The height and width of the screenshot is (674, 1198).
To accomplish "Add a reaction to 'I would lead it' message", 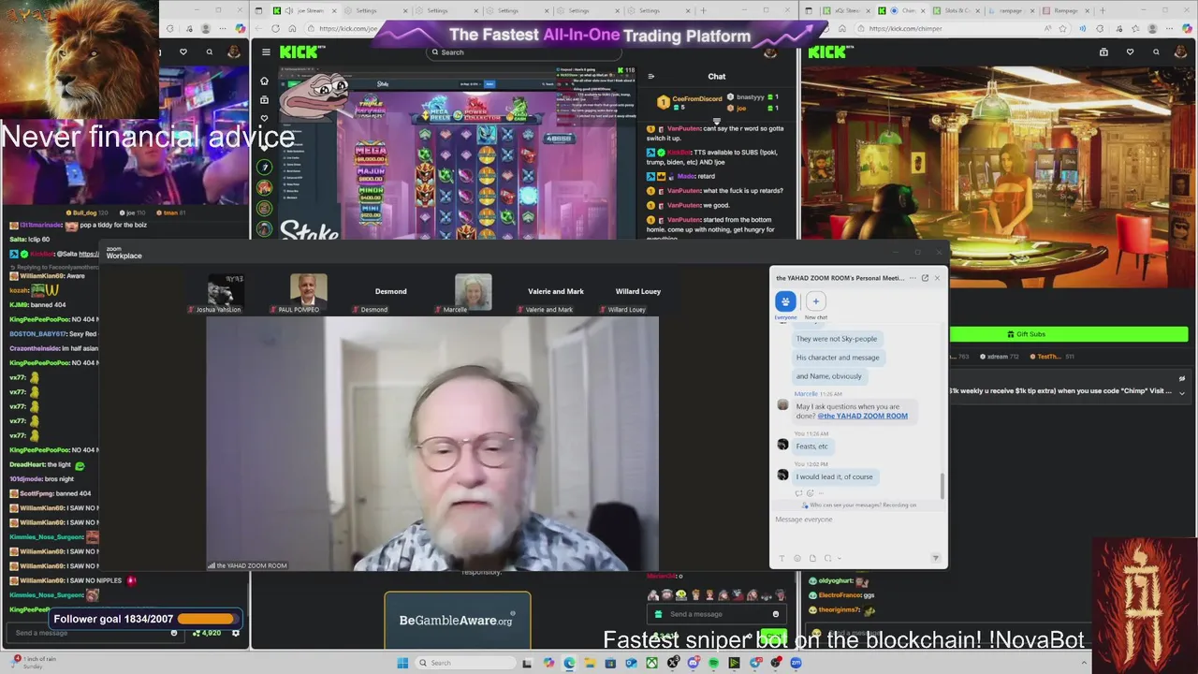I will [x=811, y=493].
